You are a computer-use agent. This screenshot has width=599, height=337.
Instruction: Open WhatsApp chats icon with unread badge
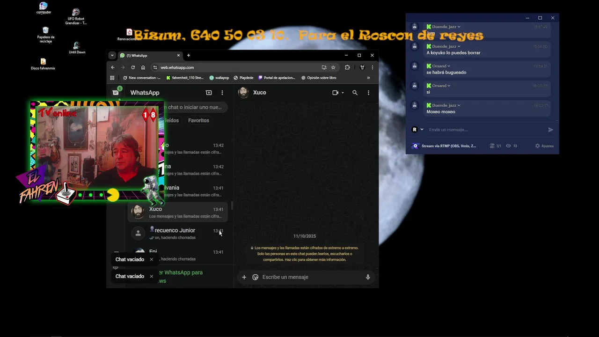tap(116, 92)
